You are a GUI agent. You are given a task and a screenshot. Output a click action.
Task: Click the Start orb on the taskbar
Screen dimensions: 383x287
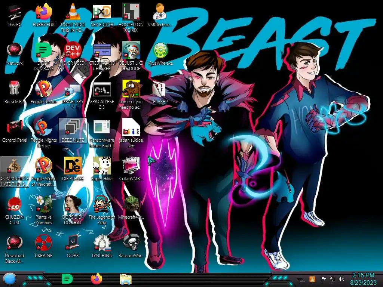click(x=9, y=279)
